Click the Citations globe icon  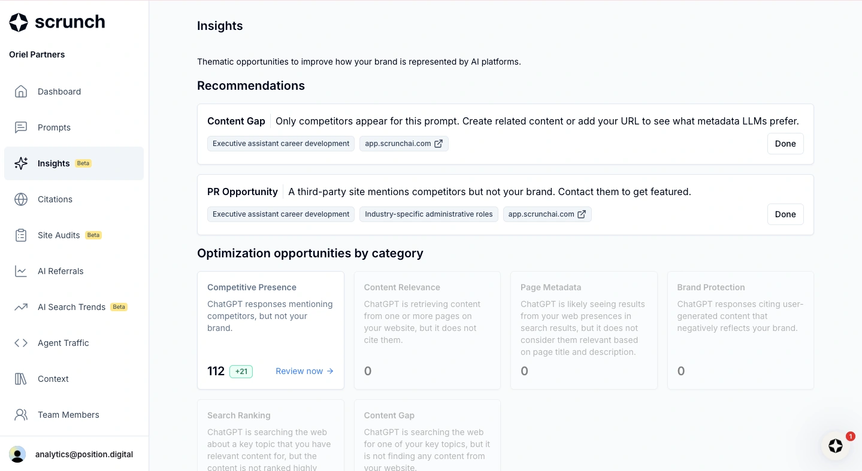(x=21, y=199)
